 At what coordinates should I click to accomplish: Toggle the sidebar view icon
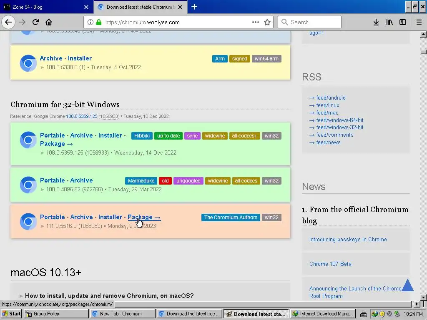[403, 22]
